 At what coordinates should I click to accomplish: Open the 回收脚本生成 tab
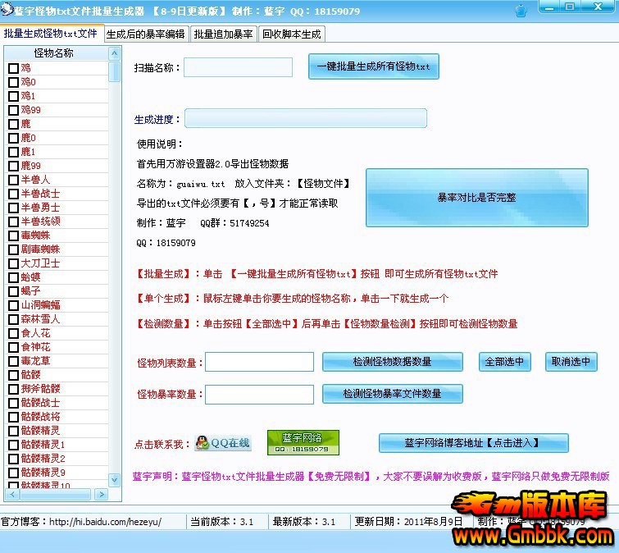(291, 34)
